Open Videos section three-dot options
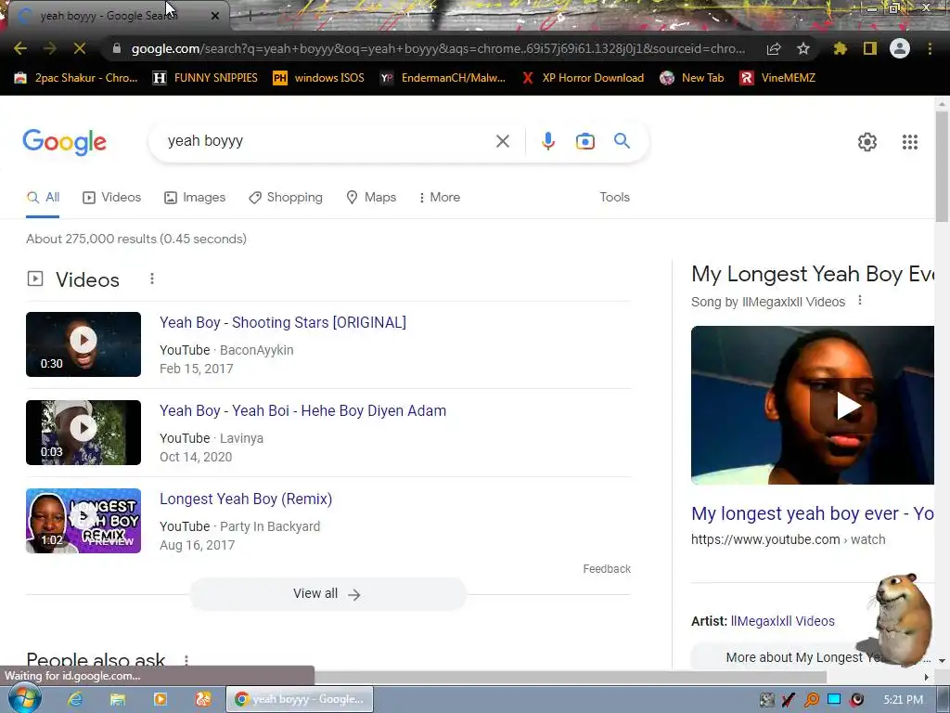 (x=152, y=279)
